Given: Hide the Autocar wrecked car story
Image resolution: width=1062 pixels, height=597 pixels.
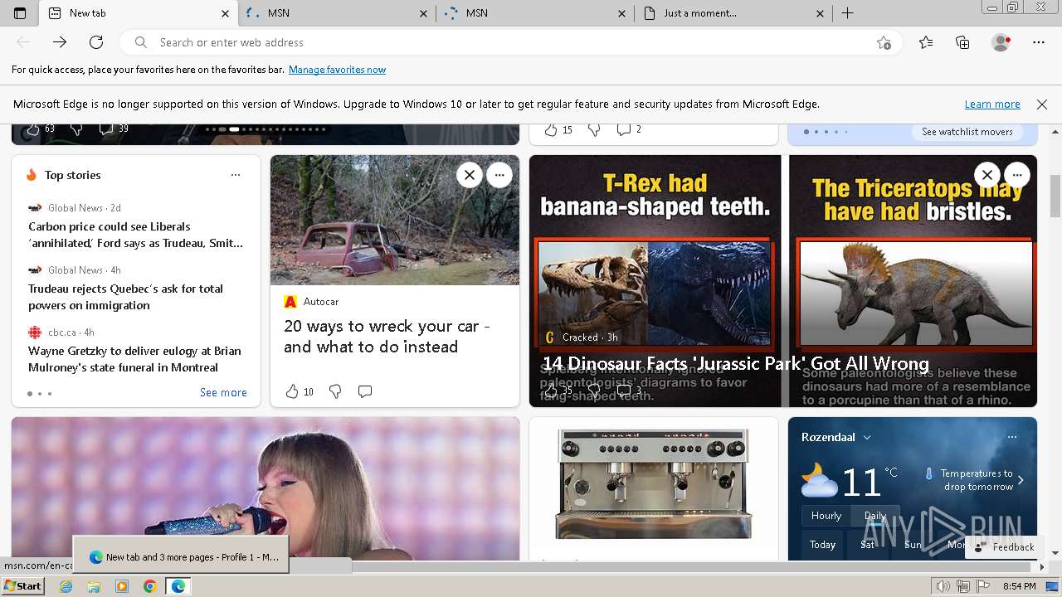Looking at the screenshot, I should click(x=470, y=175).
